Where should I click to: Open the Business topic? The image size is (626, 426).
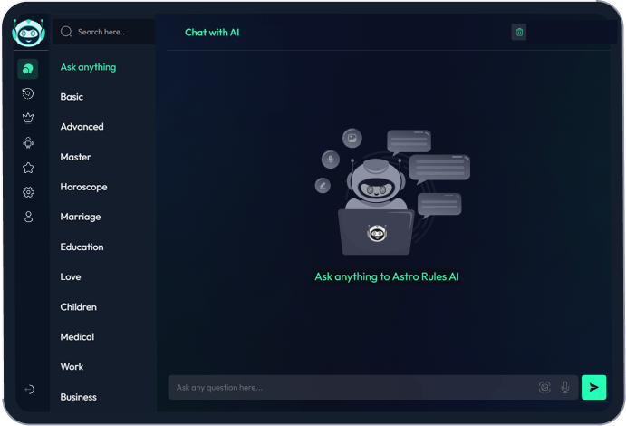point(78,397)
